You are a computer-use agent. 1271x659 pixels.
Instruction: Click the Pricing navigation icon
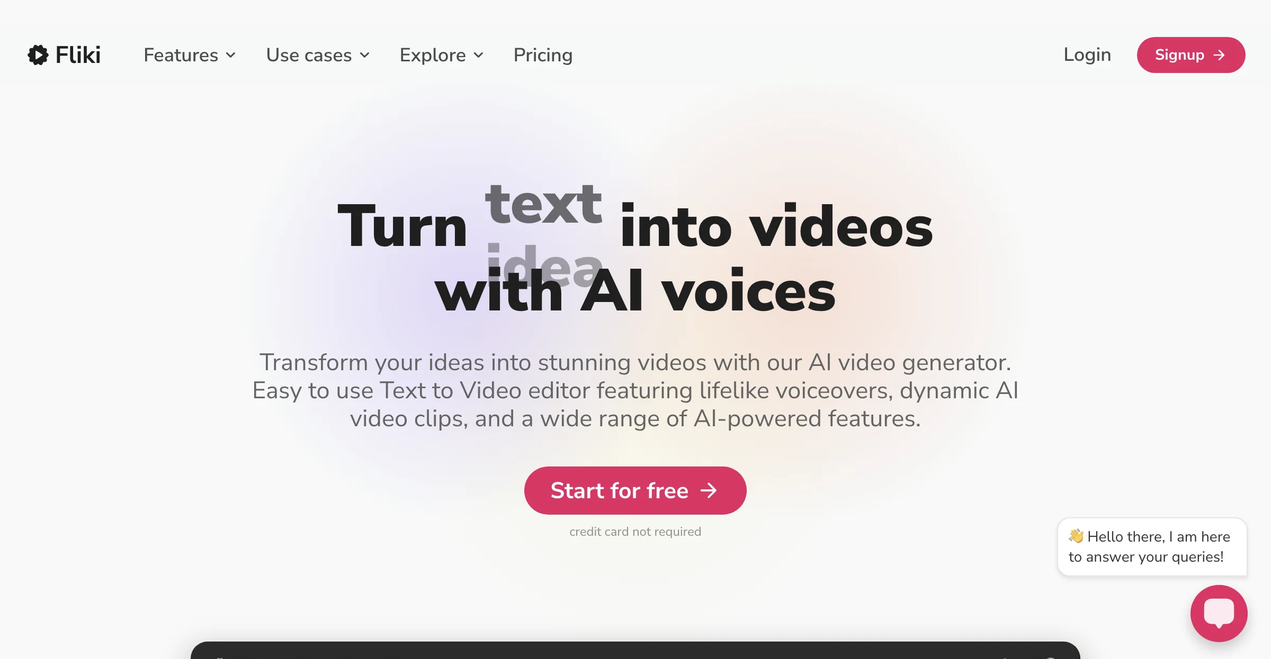544,54
